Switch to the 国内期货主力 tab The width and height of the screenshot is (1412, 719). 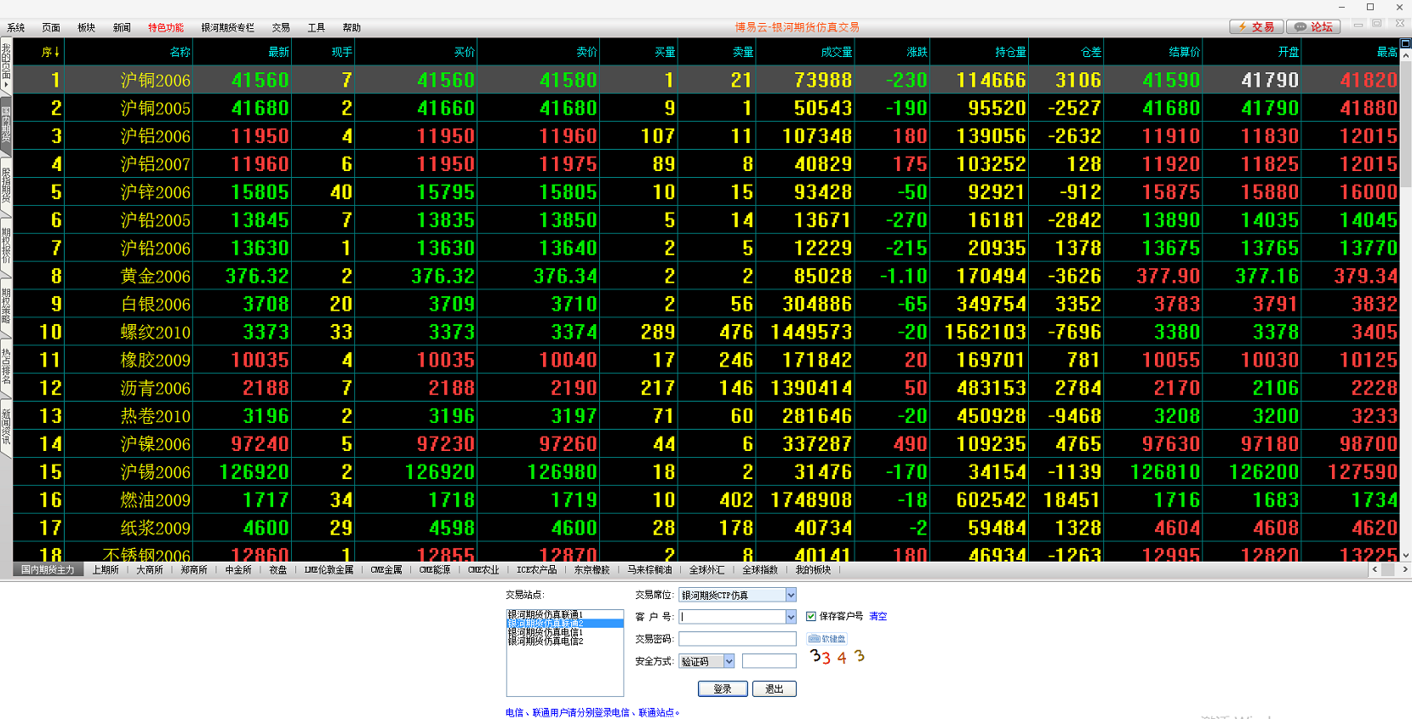click(48, 570)
